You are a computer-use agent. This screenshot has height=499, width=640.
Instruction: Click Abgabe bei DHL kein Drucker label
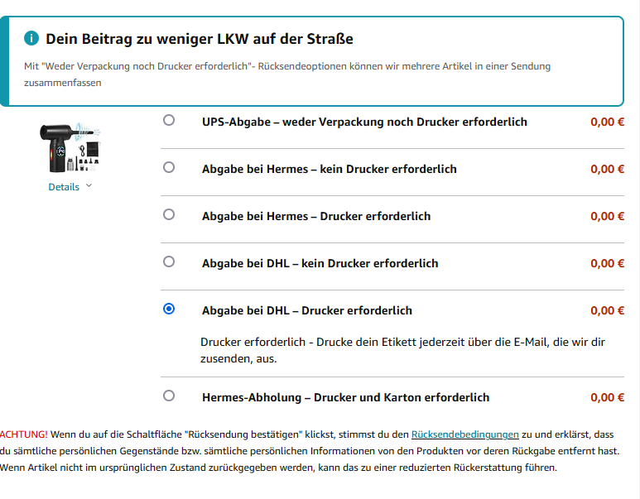click(x=320, y=264)
